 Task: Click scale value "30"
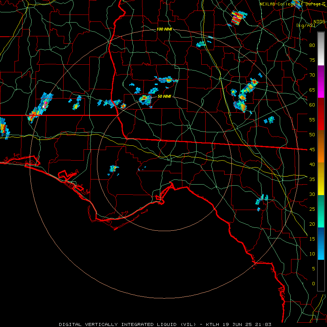312,194
